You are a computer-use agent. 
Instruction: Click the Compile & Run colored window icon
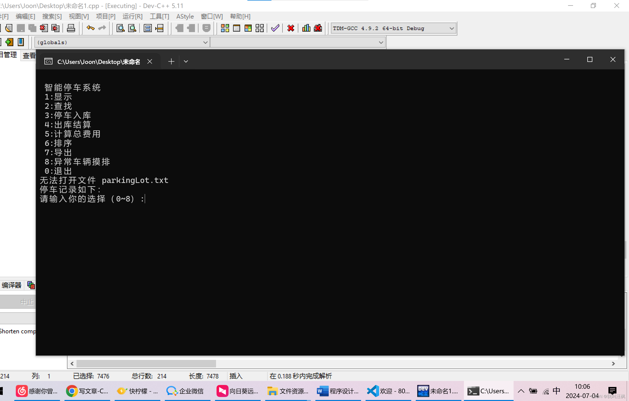(248, 28)
